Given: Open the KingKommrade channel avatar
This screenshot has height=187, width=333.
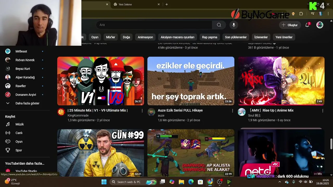Looking at the screenshot, I should coord(61,112).
